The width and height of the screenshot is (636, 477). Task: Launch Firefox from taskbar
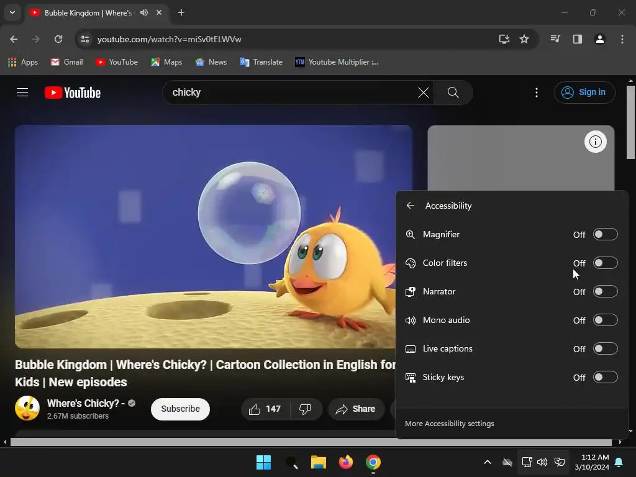coord(345,462)
